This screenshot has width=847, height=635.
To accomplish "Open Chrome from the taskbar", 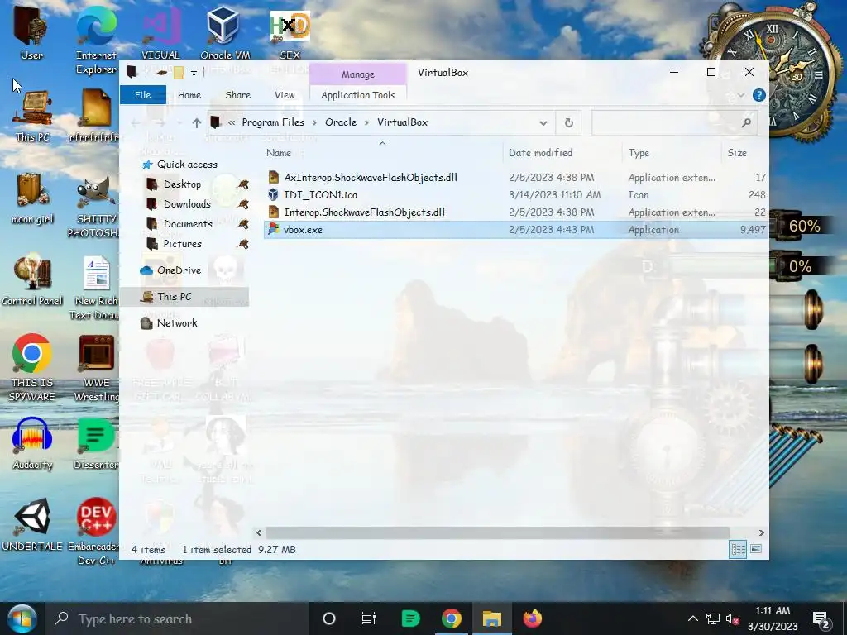I will pyautogui.click(x=451, y=618).
